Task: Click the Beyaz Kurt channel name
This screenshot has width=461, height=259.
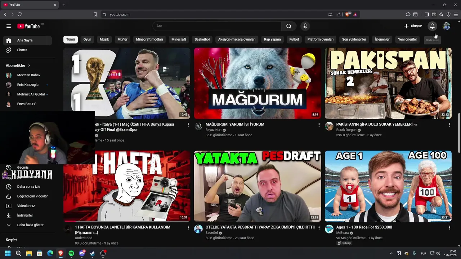Action: click(214, 130)
